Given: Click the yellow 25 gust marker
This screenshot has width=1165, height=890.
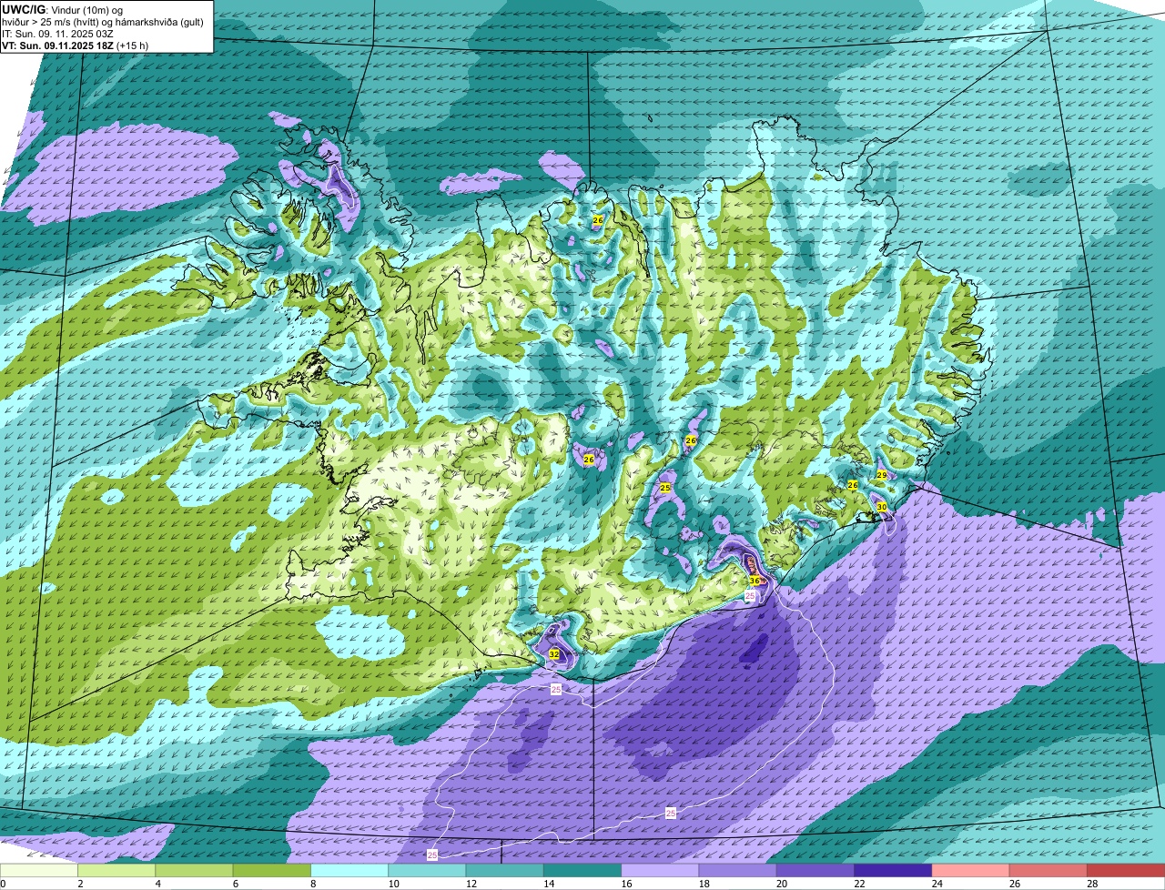Looking at the screenshot, I should pyautogui.click(x=665, y=488).
